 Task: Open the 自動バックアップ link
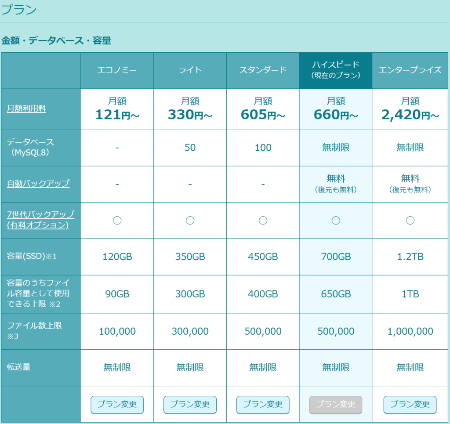click(38, 184)
